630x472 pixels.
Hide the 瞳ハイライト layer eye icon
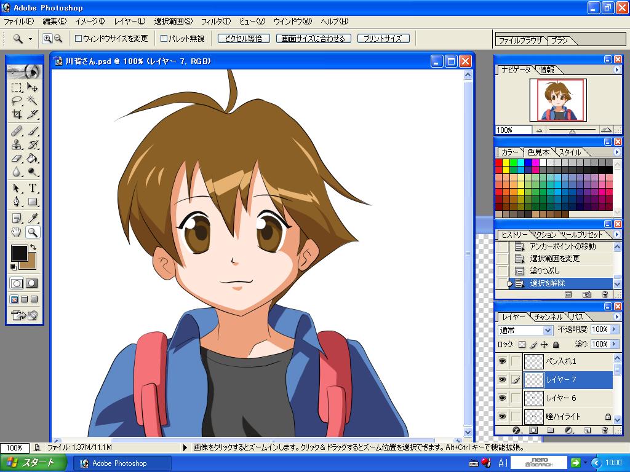tap(502, 417)
